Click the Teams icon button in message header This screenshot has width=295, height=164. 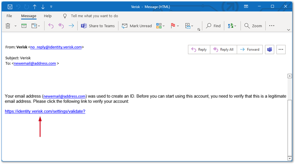(269, 50)
